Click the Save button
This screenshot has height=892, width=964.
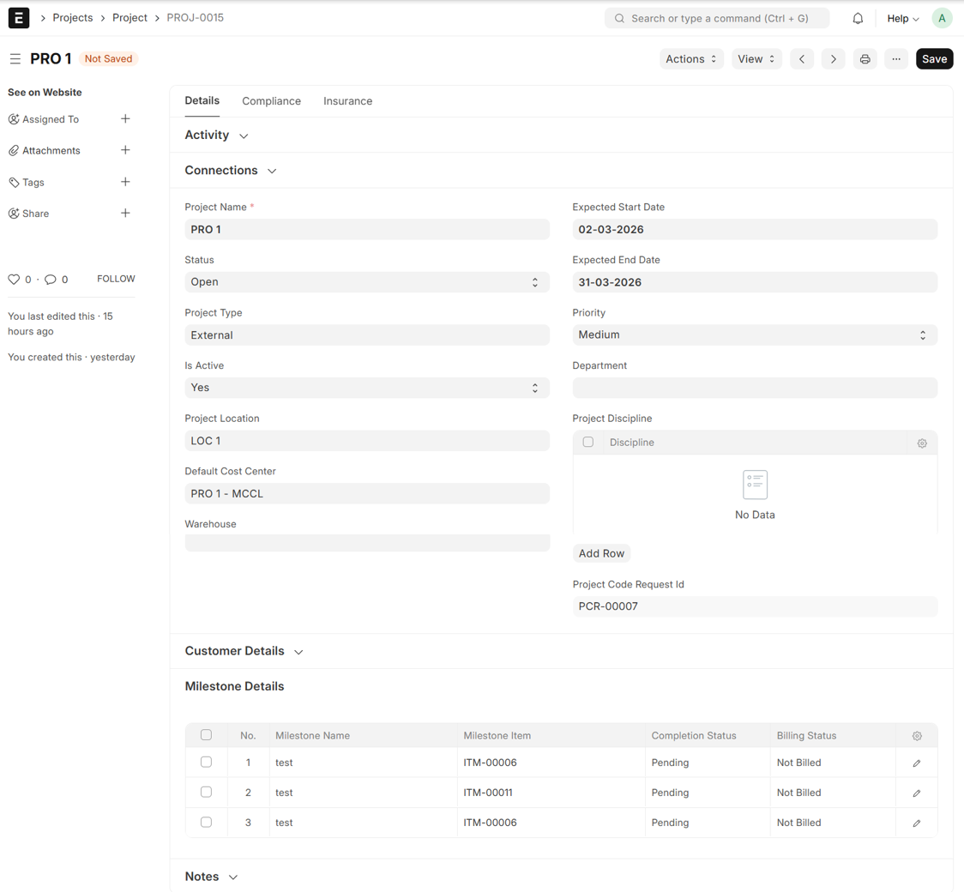pyautogui.click(x=934, y=59)
